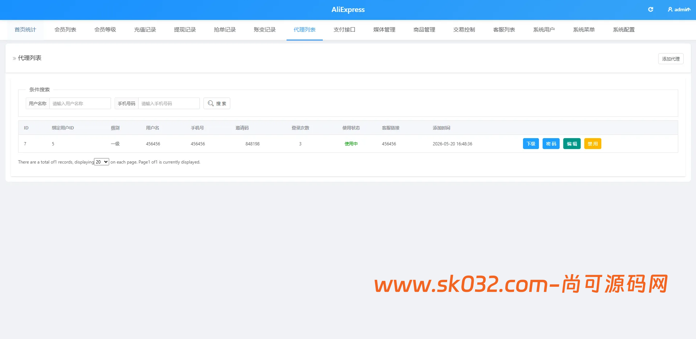This screenshot has height=339, width=696.
Task: Click the 登录次数 column header
Action: click(300, 128)
